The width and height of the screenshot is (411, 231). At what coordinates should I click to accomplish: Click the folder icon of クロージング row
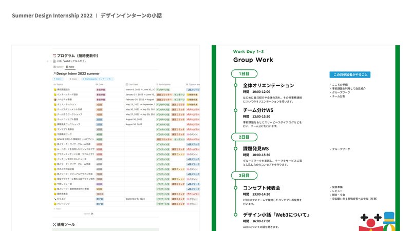(55, 204)
